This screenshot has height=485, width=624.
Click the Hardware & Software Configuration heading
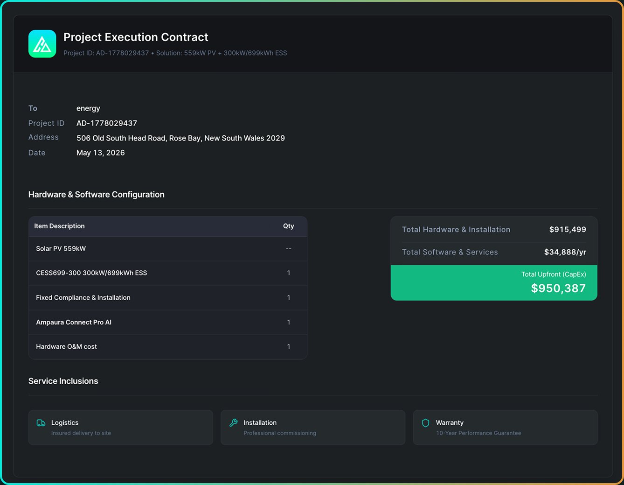97,195
